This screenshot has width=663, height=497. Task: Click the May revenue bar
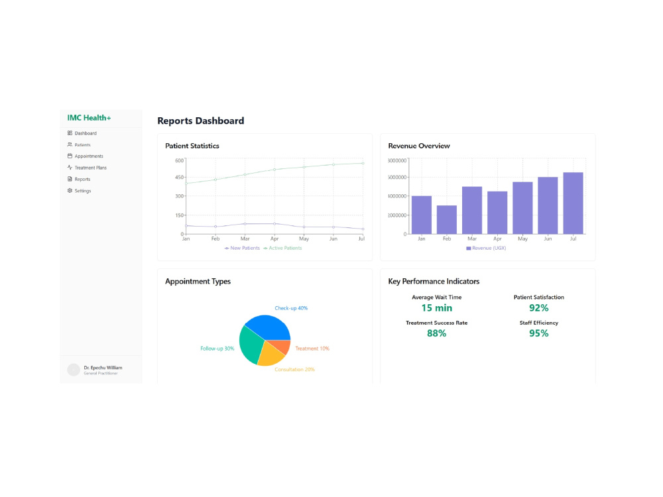pos(522,208)
